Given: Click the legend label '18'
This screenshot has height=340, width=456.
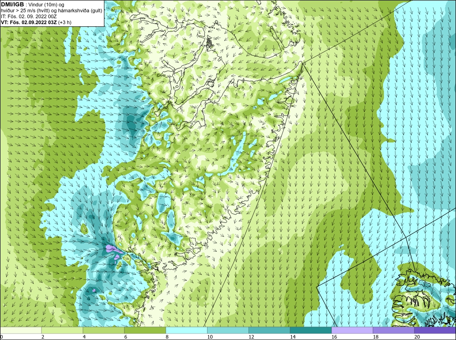Looking at the screenshot, I should [376, 337].
